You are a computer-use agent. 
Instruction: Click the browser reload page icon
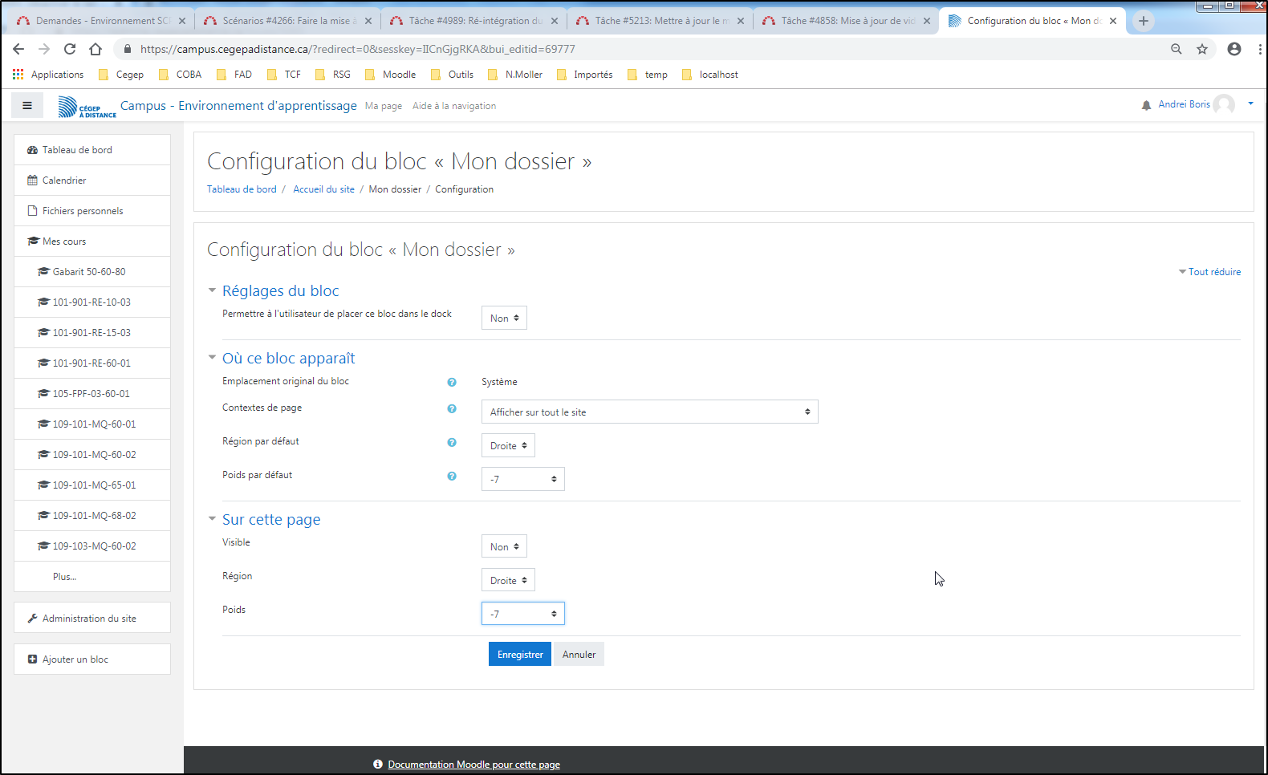tap(70, 49)
